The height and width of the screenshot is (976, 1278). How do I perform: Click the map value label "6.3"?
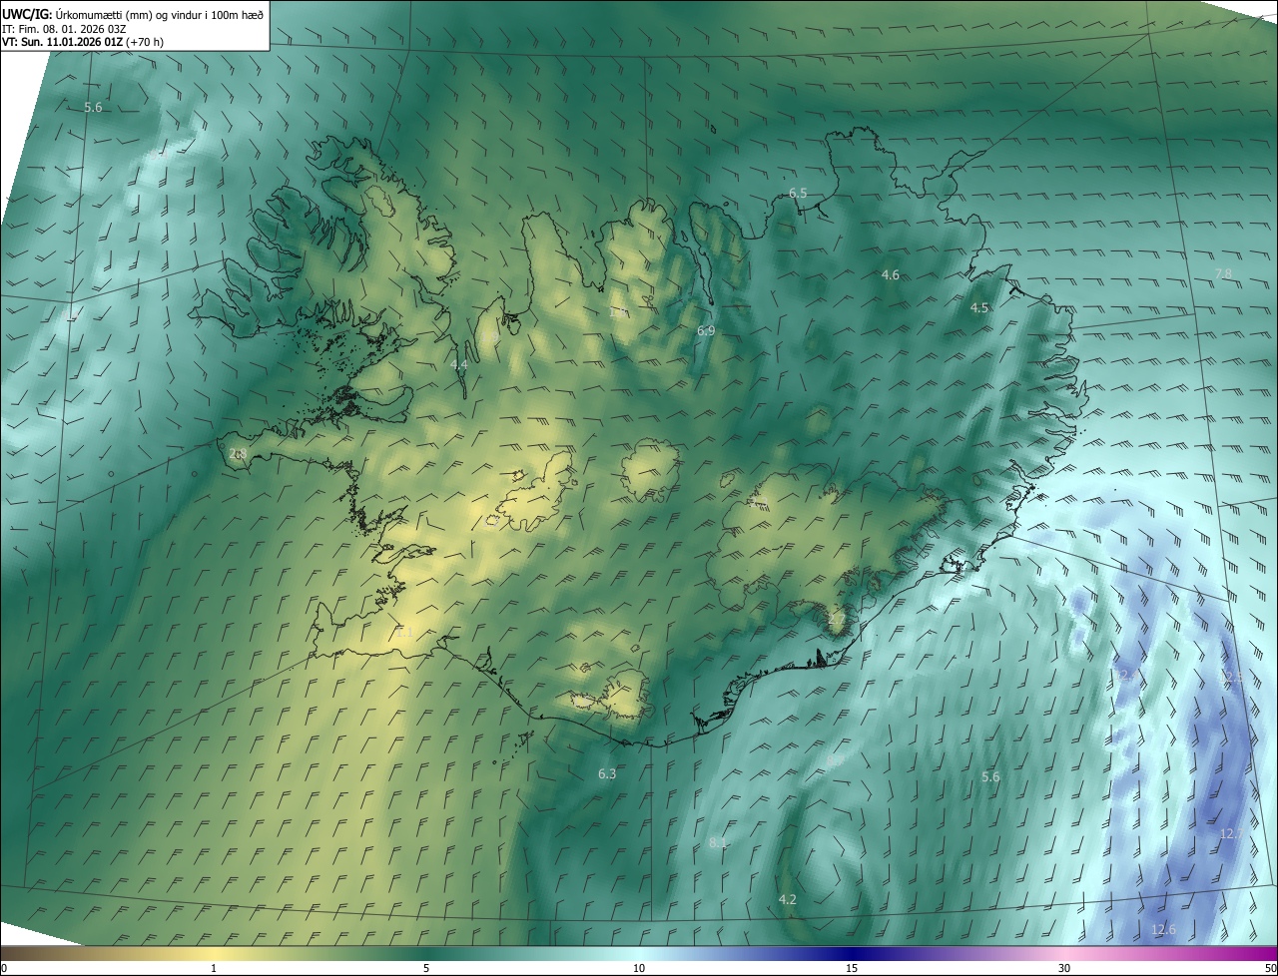coord(607,773)
